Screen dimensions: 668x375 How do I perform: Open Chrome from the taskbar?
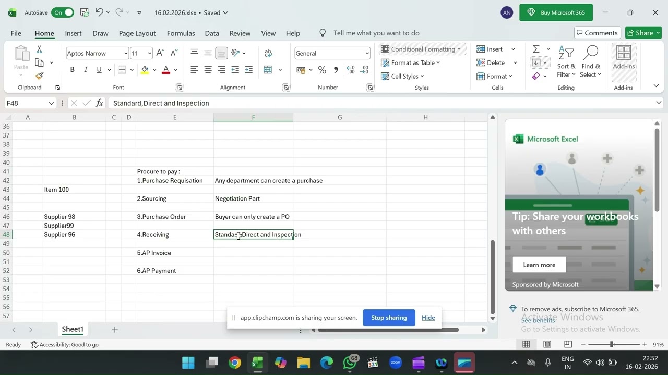235,362
